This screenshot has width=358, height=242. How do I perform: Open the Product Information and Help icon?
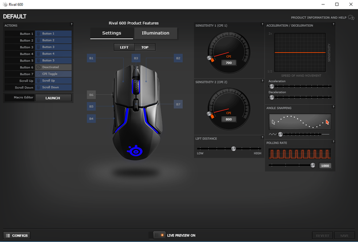coord(352,17)
